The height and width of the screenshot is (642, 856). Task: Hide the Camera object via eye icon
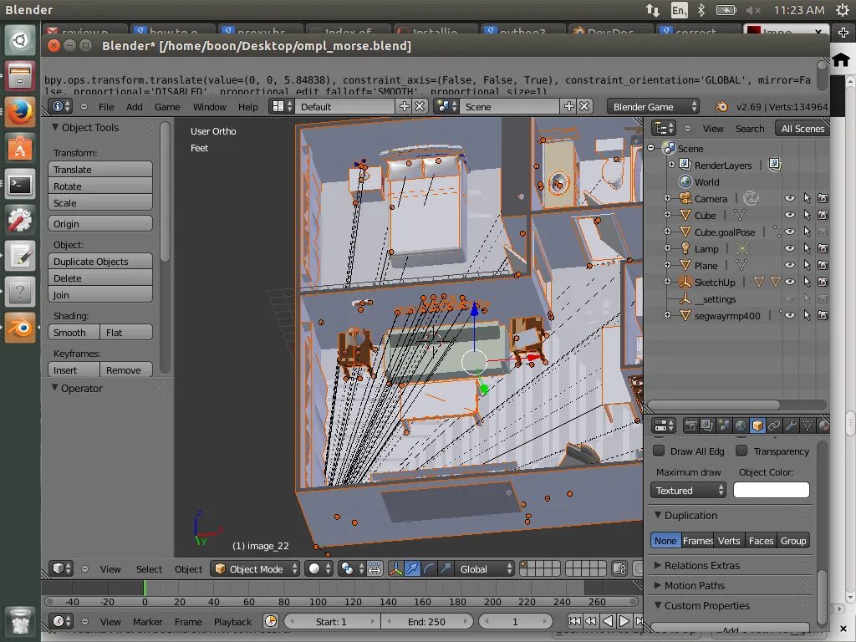point(789,198)
